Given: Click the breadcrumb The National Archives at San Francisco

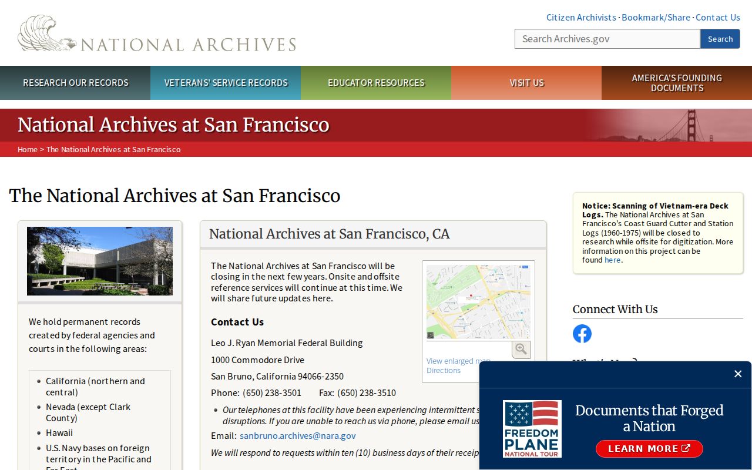Looking at the screenshot, I should (113, 149).
